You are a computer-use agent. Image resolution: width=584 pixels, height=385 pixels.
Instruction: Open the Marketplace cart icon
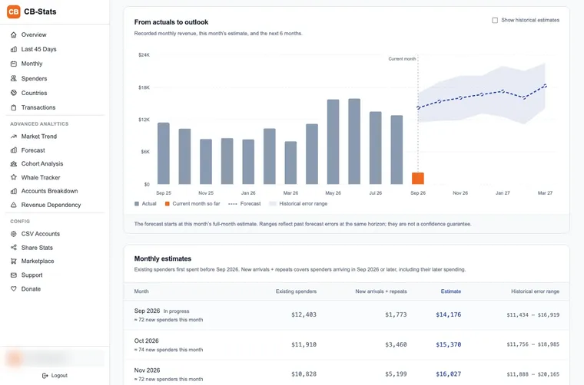click(14, 262)
